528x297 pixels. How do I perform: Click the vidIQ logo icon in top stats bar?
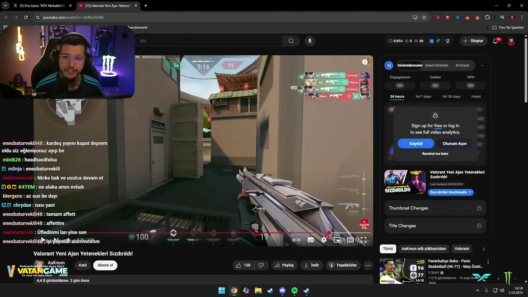pos(431,41)
